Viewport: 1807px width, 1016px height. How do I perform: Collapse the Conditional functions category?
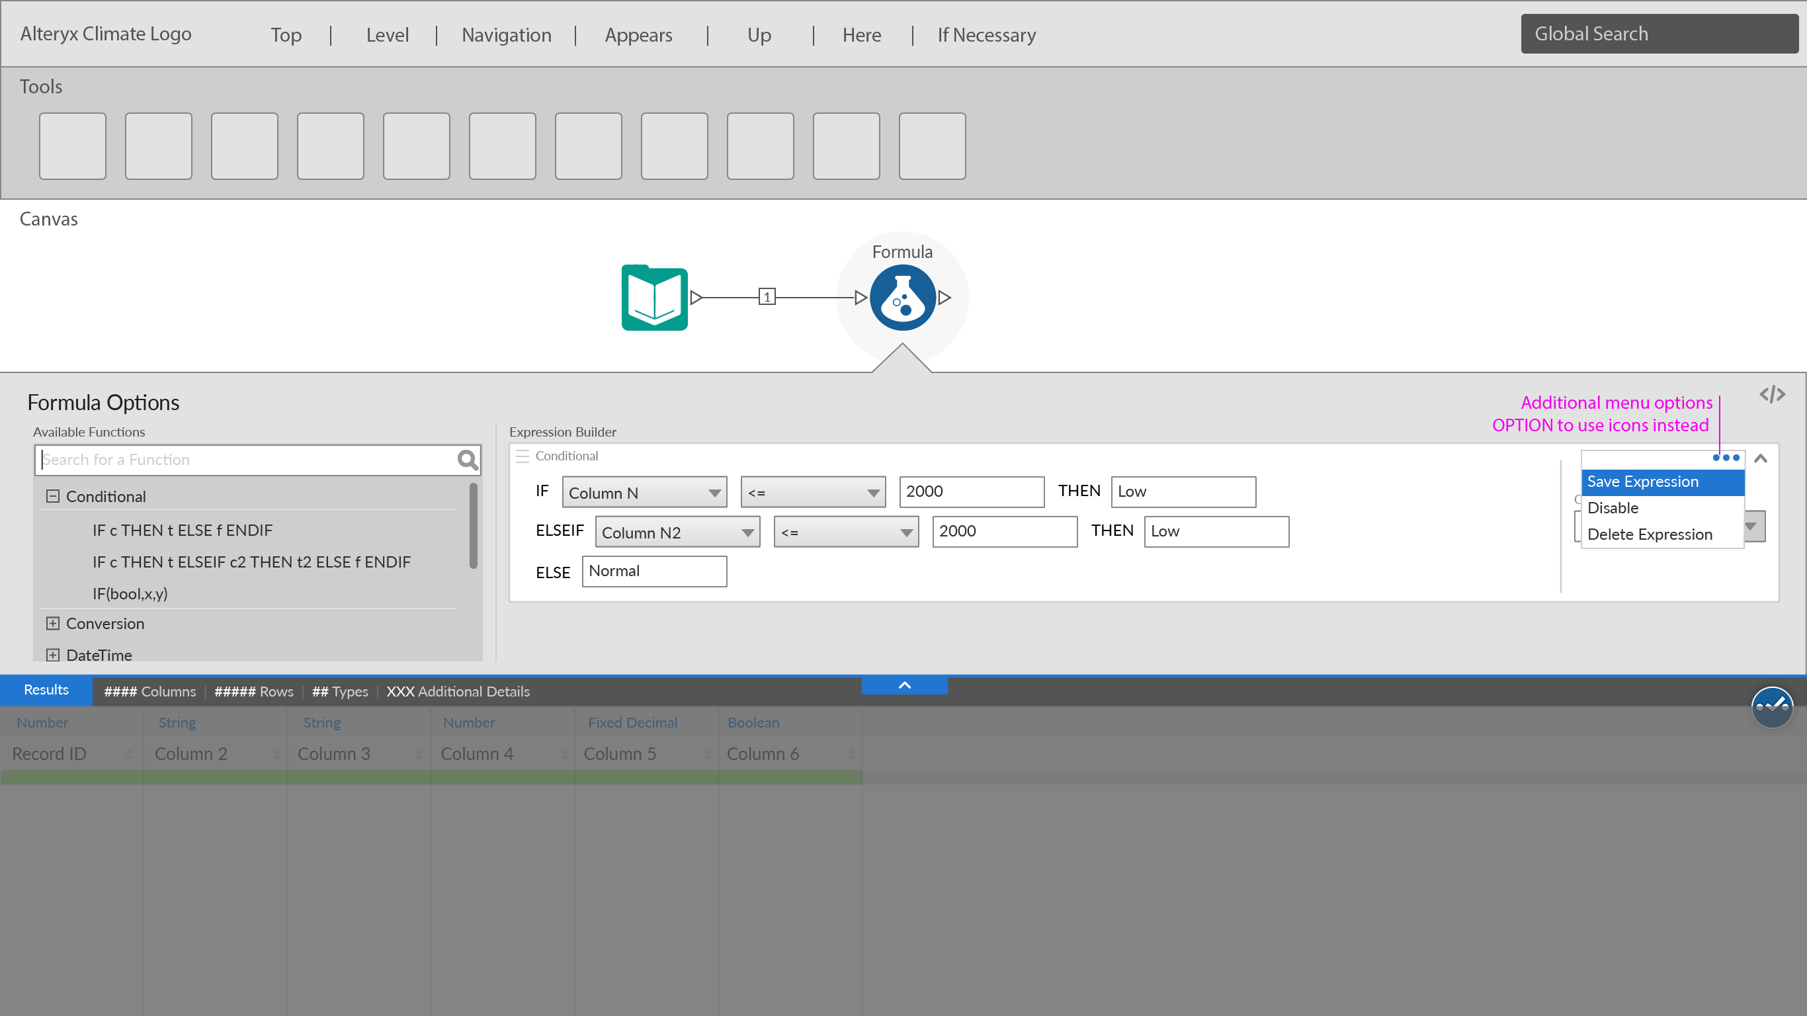53,496
